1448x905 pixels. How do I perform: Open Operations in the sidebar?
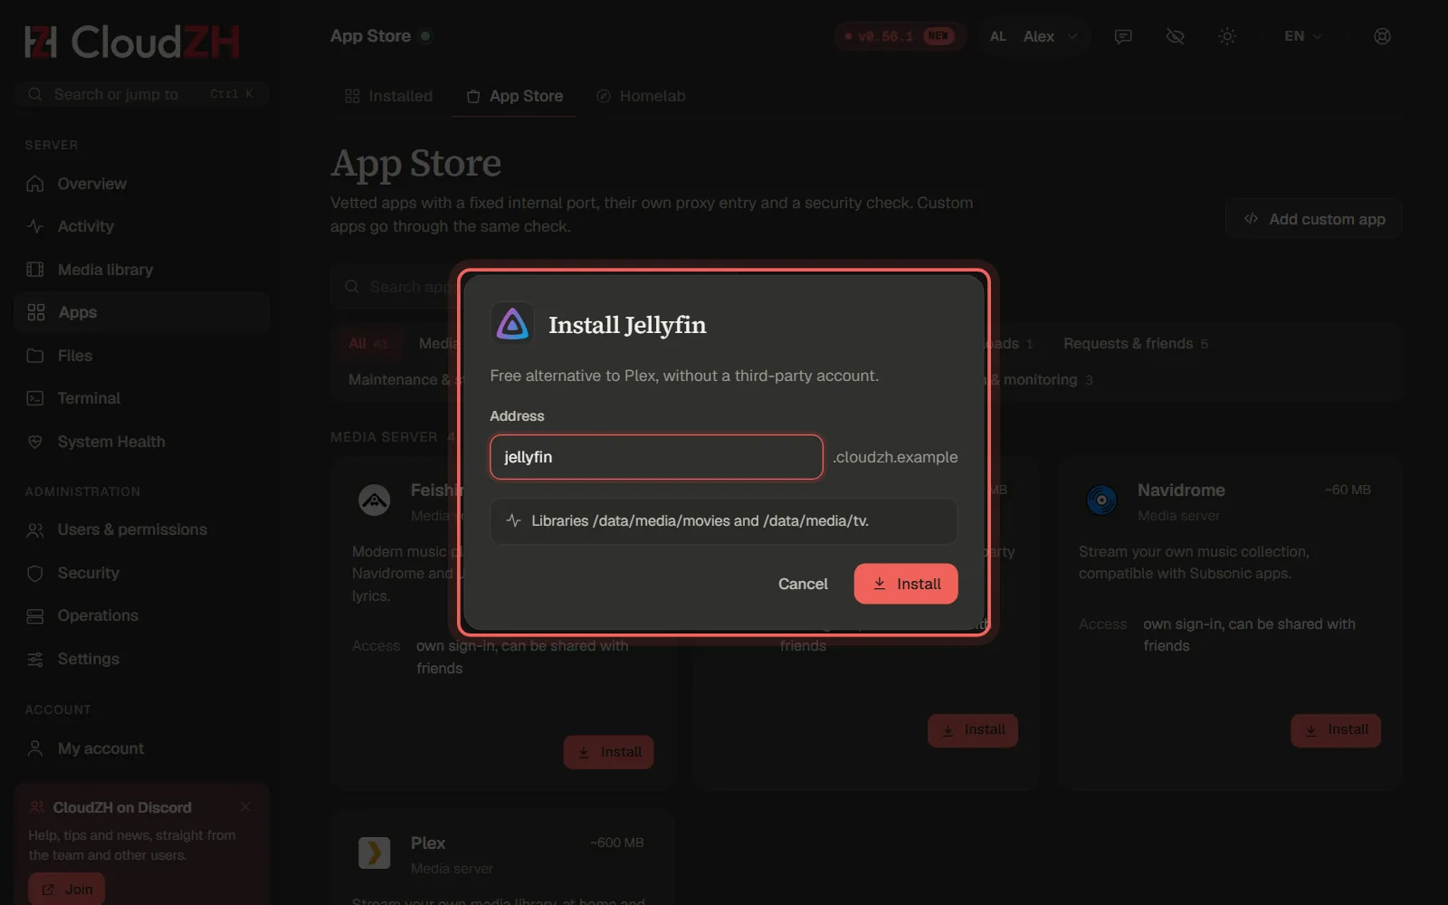click(x=142, y=615)
